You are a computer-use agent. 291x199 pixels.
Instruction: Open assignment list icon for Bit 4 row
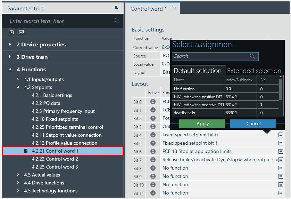281,135
